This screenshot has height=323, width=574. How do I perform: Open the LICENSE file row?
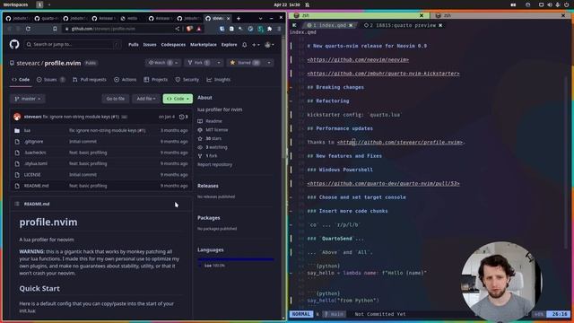(100, 175)
